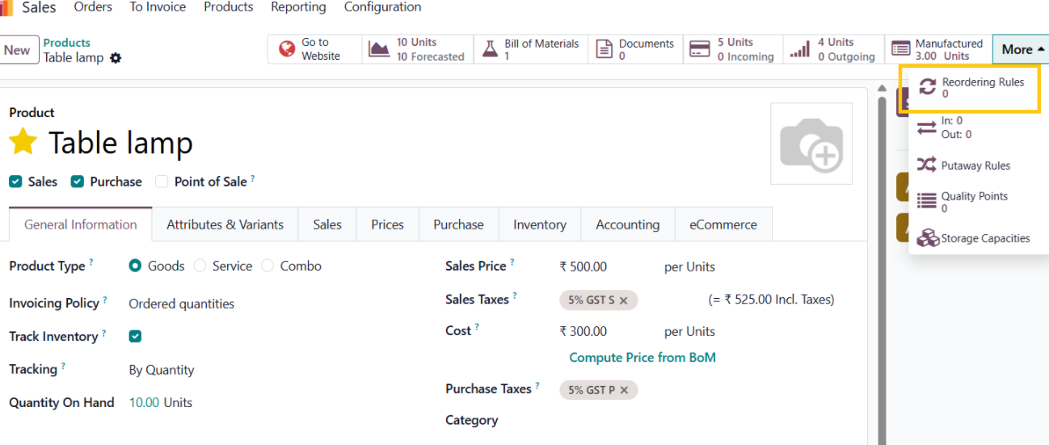Switch to the Attributes & Variants tab

225,225
